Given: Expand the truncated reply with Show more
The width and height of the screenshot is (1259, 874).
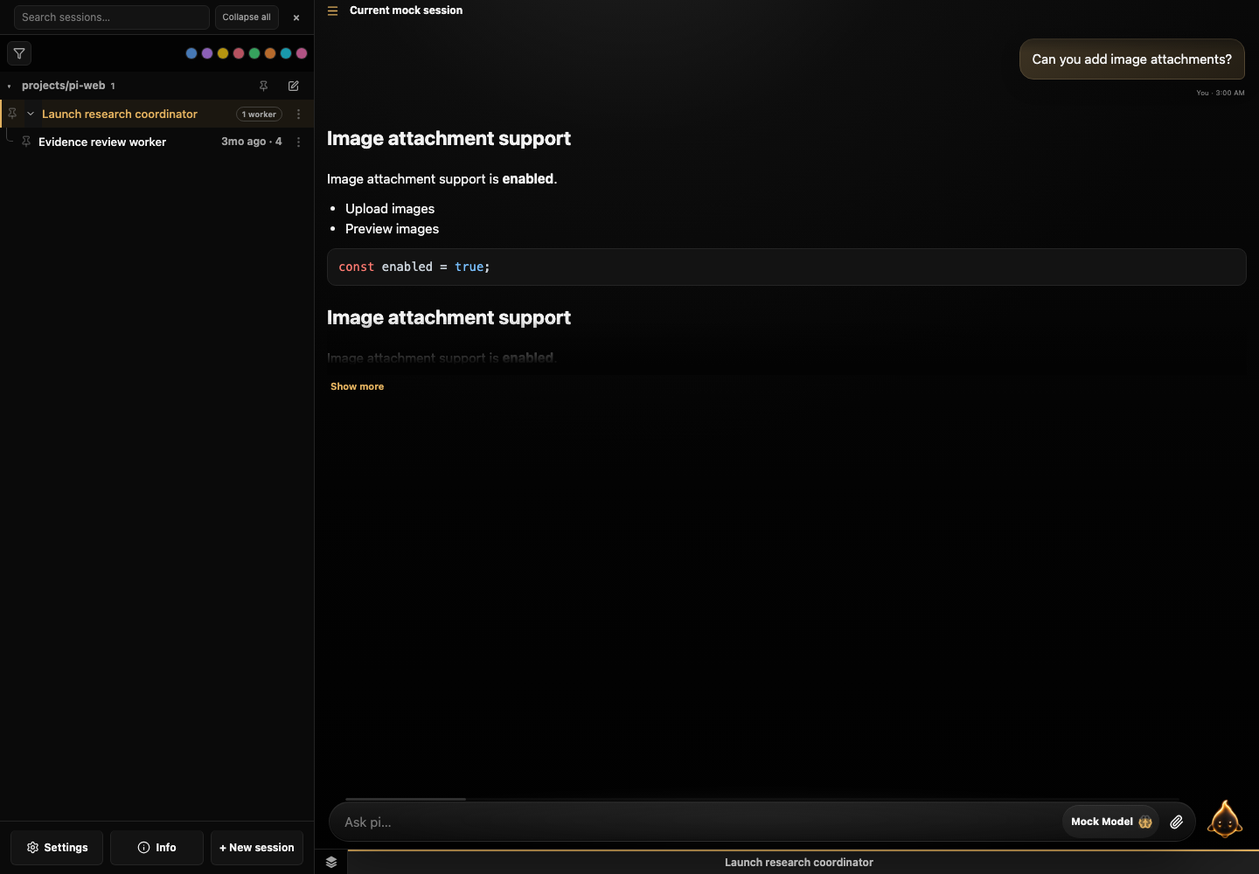Looking at the screenshot, I should (357, 386).
